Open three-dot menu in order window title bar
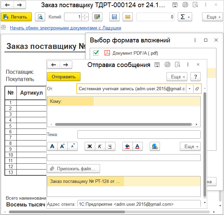The height and width of the screenshot is (215, 224). point(206,5)
